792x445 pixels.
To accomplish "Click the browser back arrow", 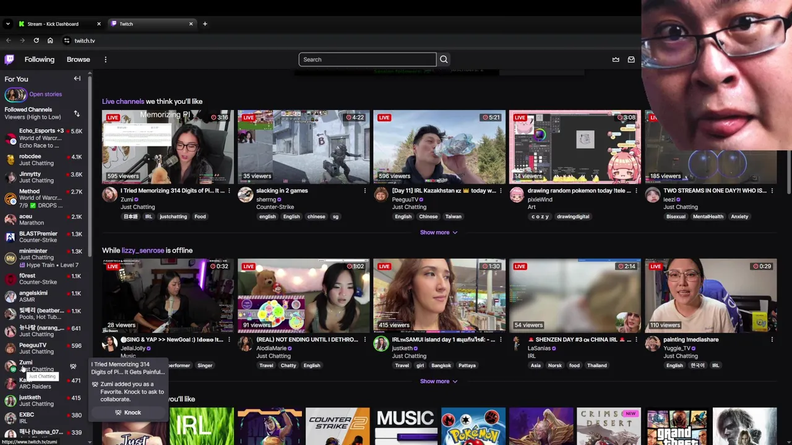I will tap(9, 41).
